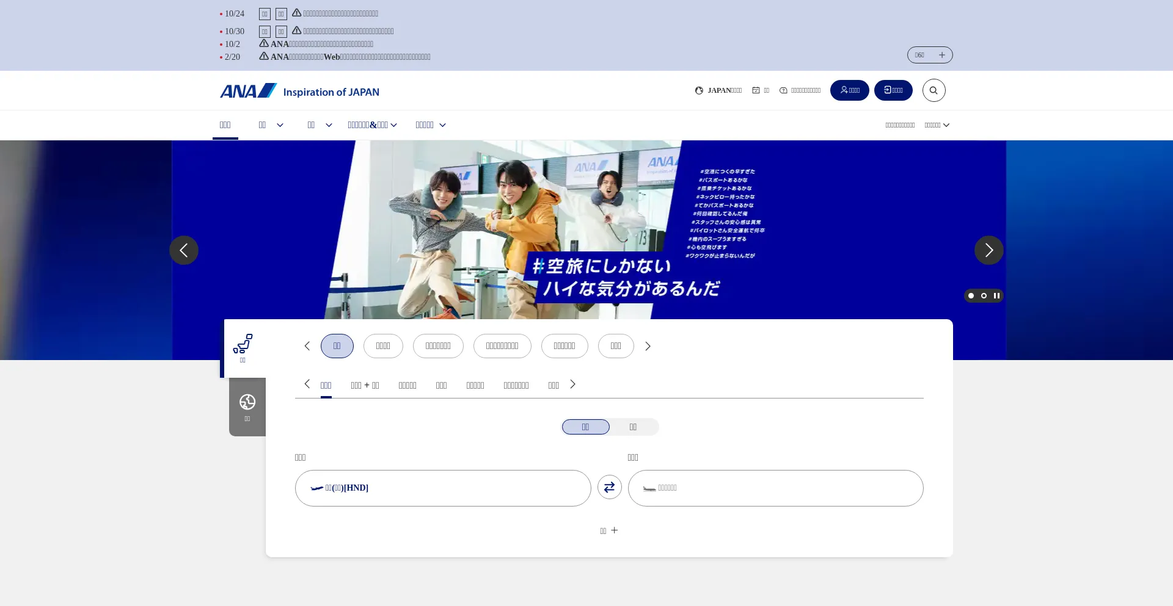Keep the left segmented toggle option selected
The height and width of the screenshot is (606, 1173).
tap(585, 427)
